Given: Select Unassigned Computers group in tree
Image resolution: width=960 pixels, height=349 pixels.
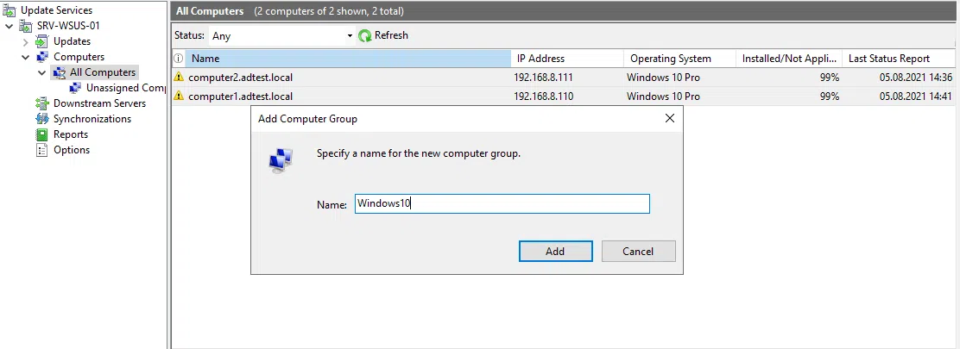Looking at the screenshot, I should 125,88.
